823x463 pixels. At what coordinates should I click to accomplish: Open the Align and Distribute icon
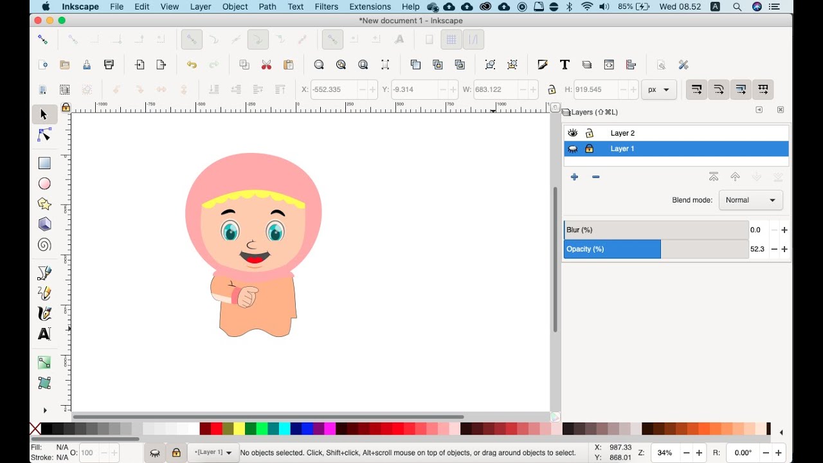click(631, 65)
